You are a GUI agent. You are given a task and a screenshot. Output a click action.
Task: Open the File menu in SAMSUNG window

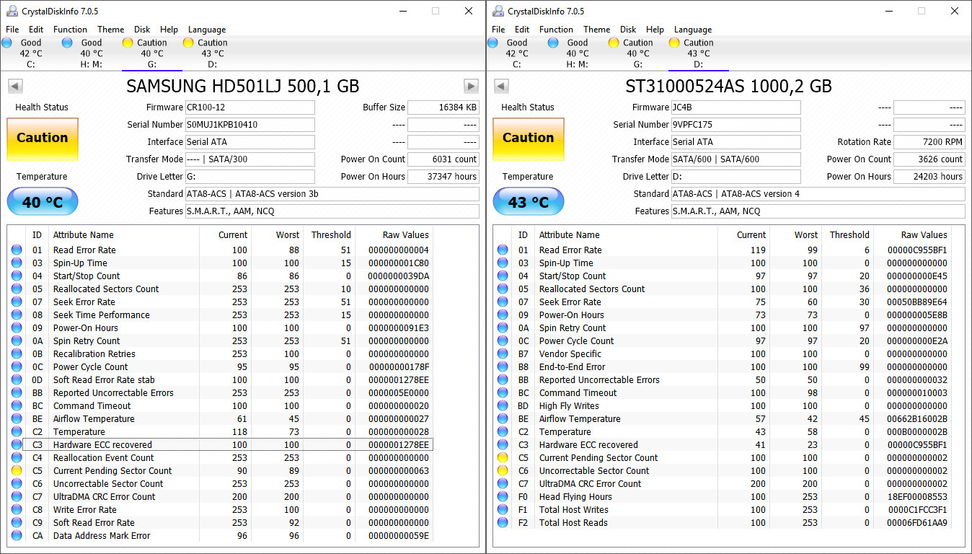(12, 30)
